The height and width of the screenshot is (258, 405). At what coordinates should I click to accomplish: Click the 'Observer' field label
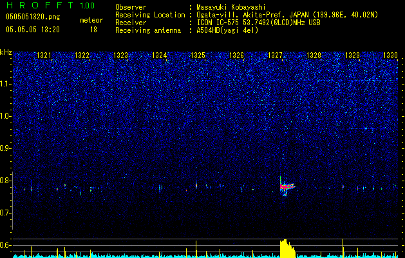pyautogui.click(x=131, y=7)
